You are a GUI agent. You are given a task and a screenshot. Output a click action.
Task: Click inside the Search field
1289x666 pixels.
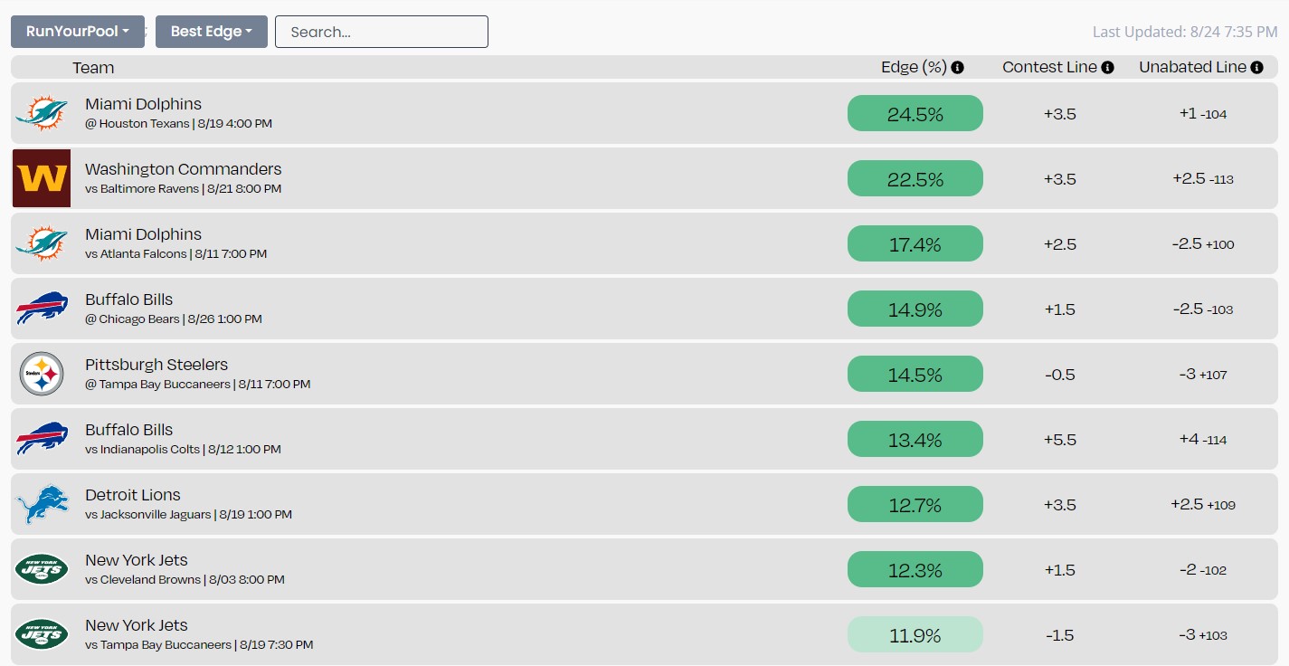pos(382,32)
